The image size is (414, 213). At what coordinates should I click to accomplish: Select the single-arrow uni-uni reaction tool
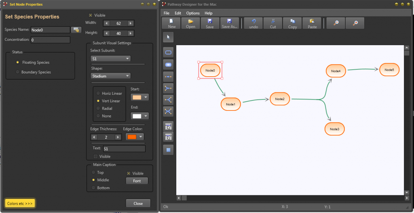pos(168,77)
